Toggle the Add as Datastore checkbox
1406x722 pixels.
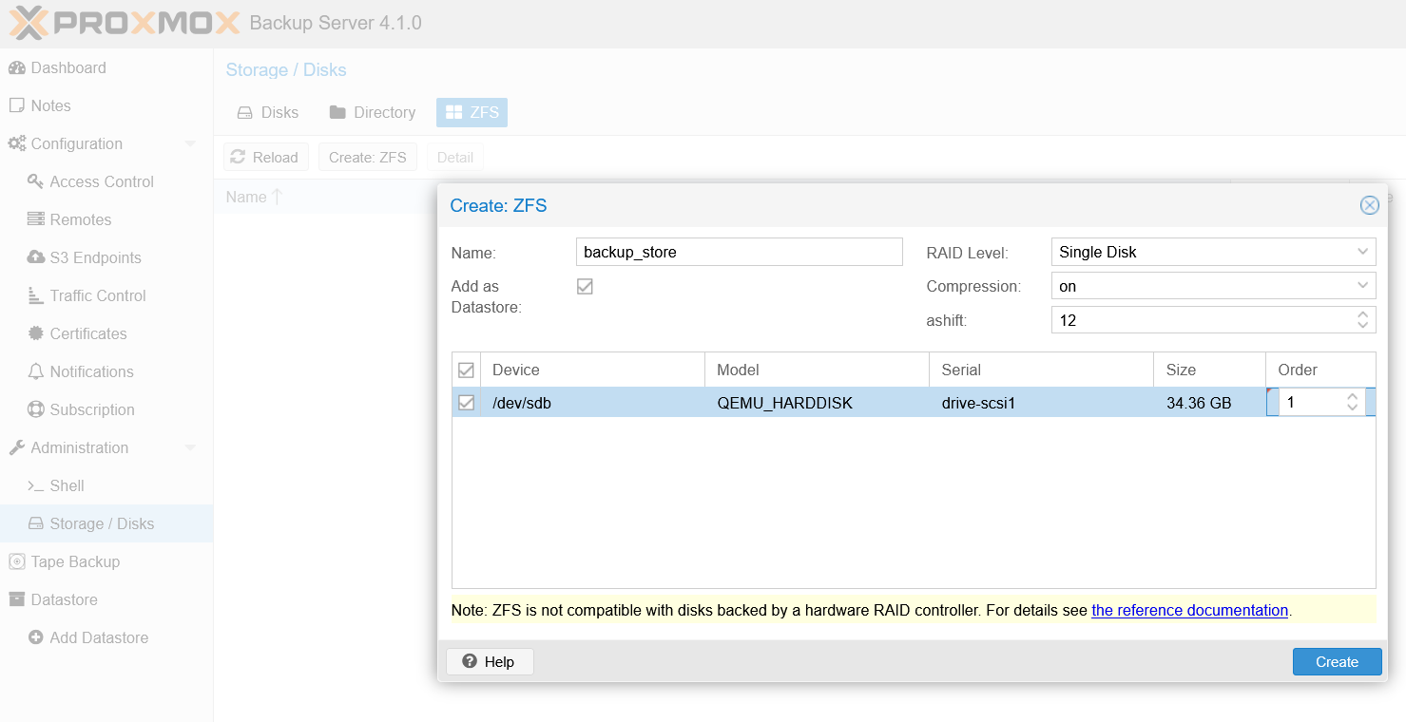click(x=585, y=286)
